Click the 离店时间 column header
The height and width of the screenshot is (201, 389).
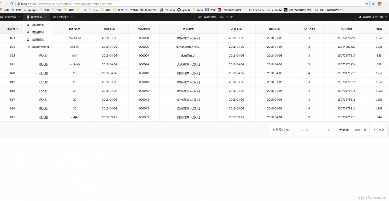(275, 29)
